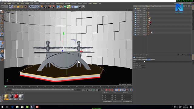
Task: Click the Camera object icon
Action: [x=79, y=7]
